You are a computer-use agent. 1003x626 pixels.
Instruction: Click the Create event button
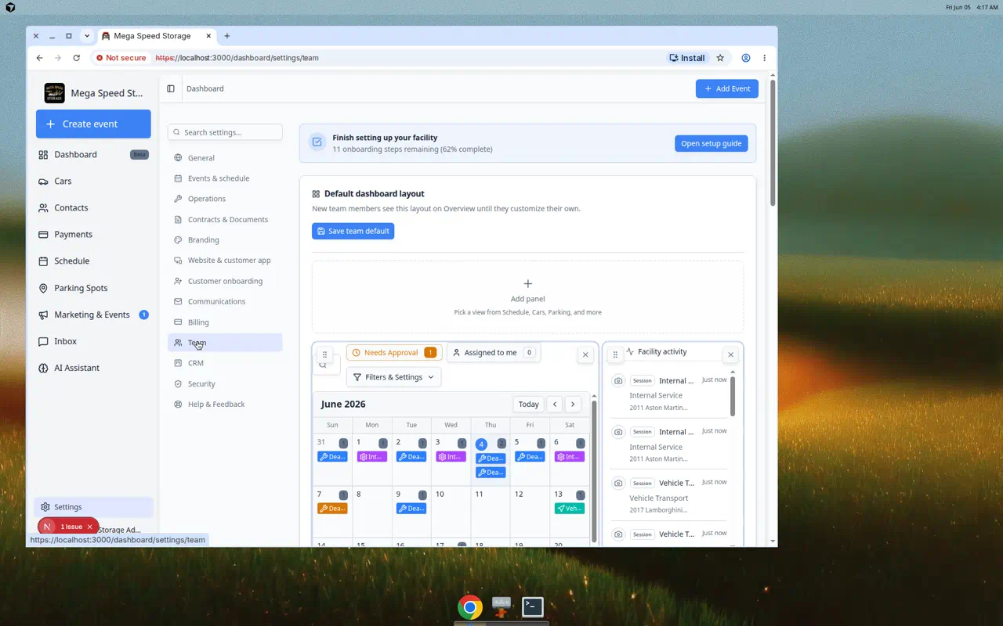pyautogui.click(x=93, y=124)
